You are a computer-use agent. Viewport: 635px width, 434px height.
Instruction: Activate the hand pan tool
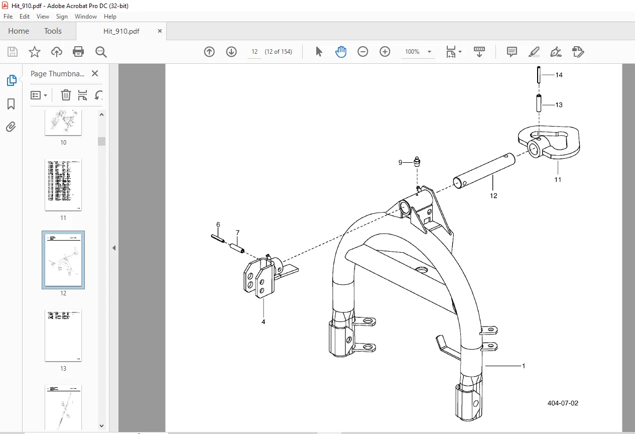[x=341, y=52]
